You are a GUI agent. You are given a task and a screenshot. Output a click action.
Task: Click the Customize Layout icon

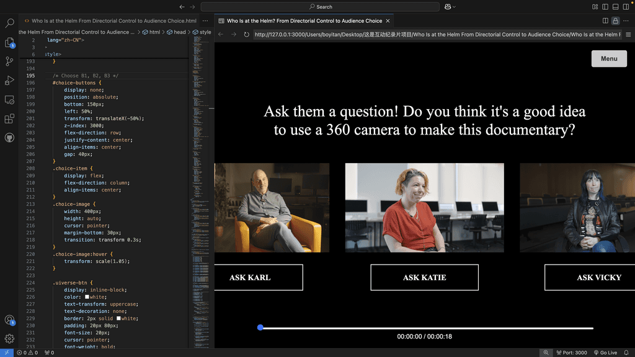[x=595, y=7]
